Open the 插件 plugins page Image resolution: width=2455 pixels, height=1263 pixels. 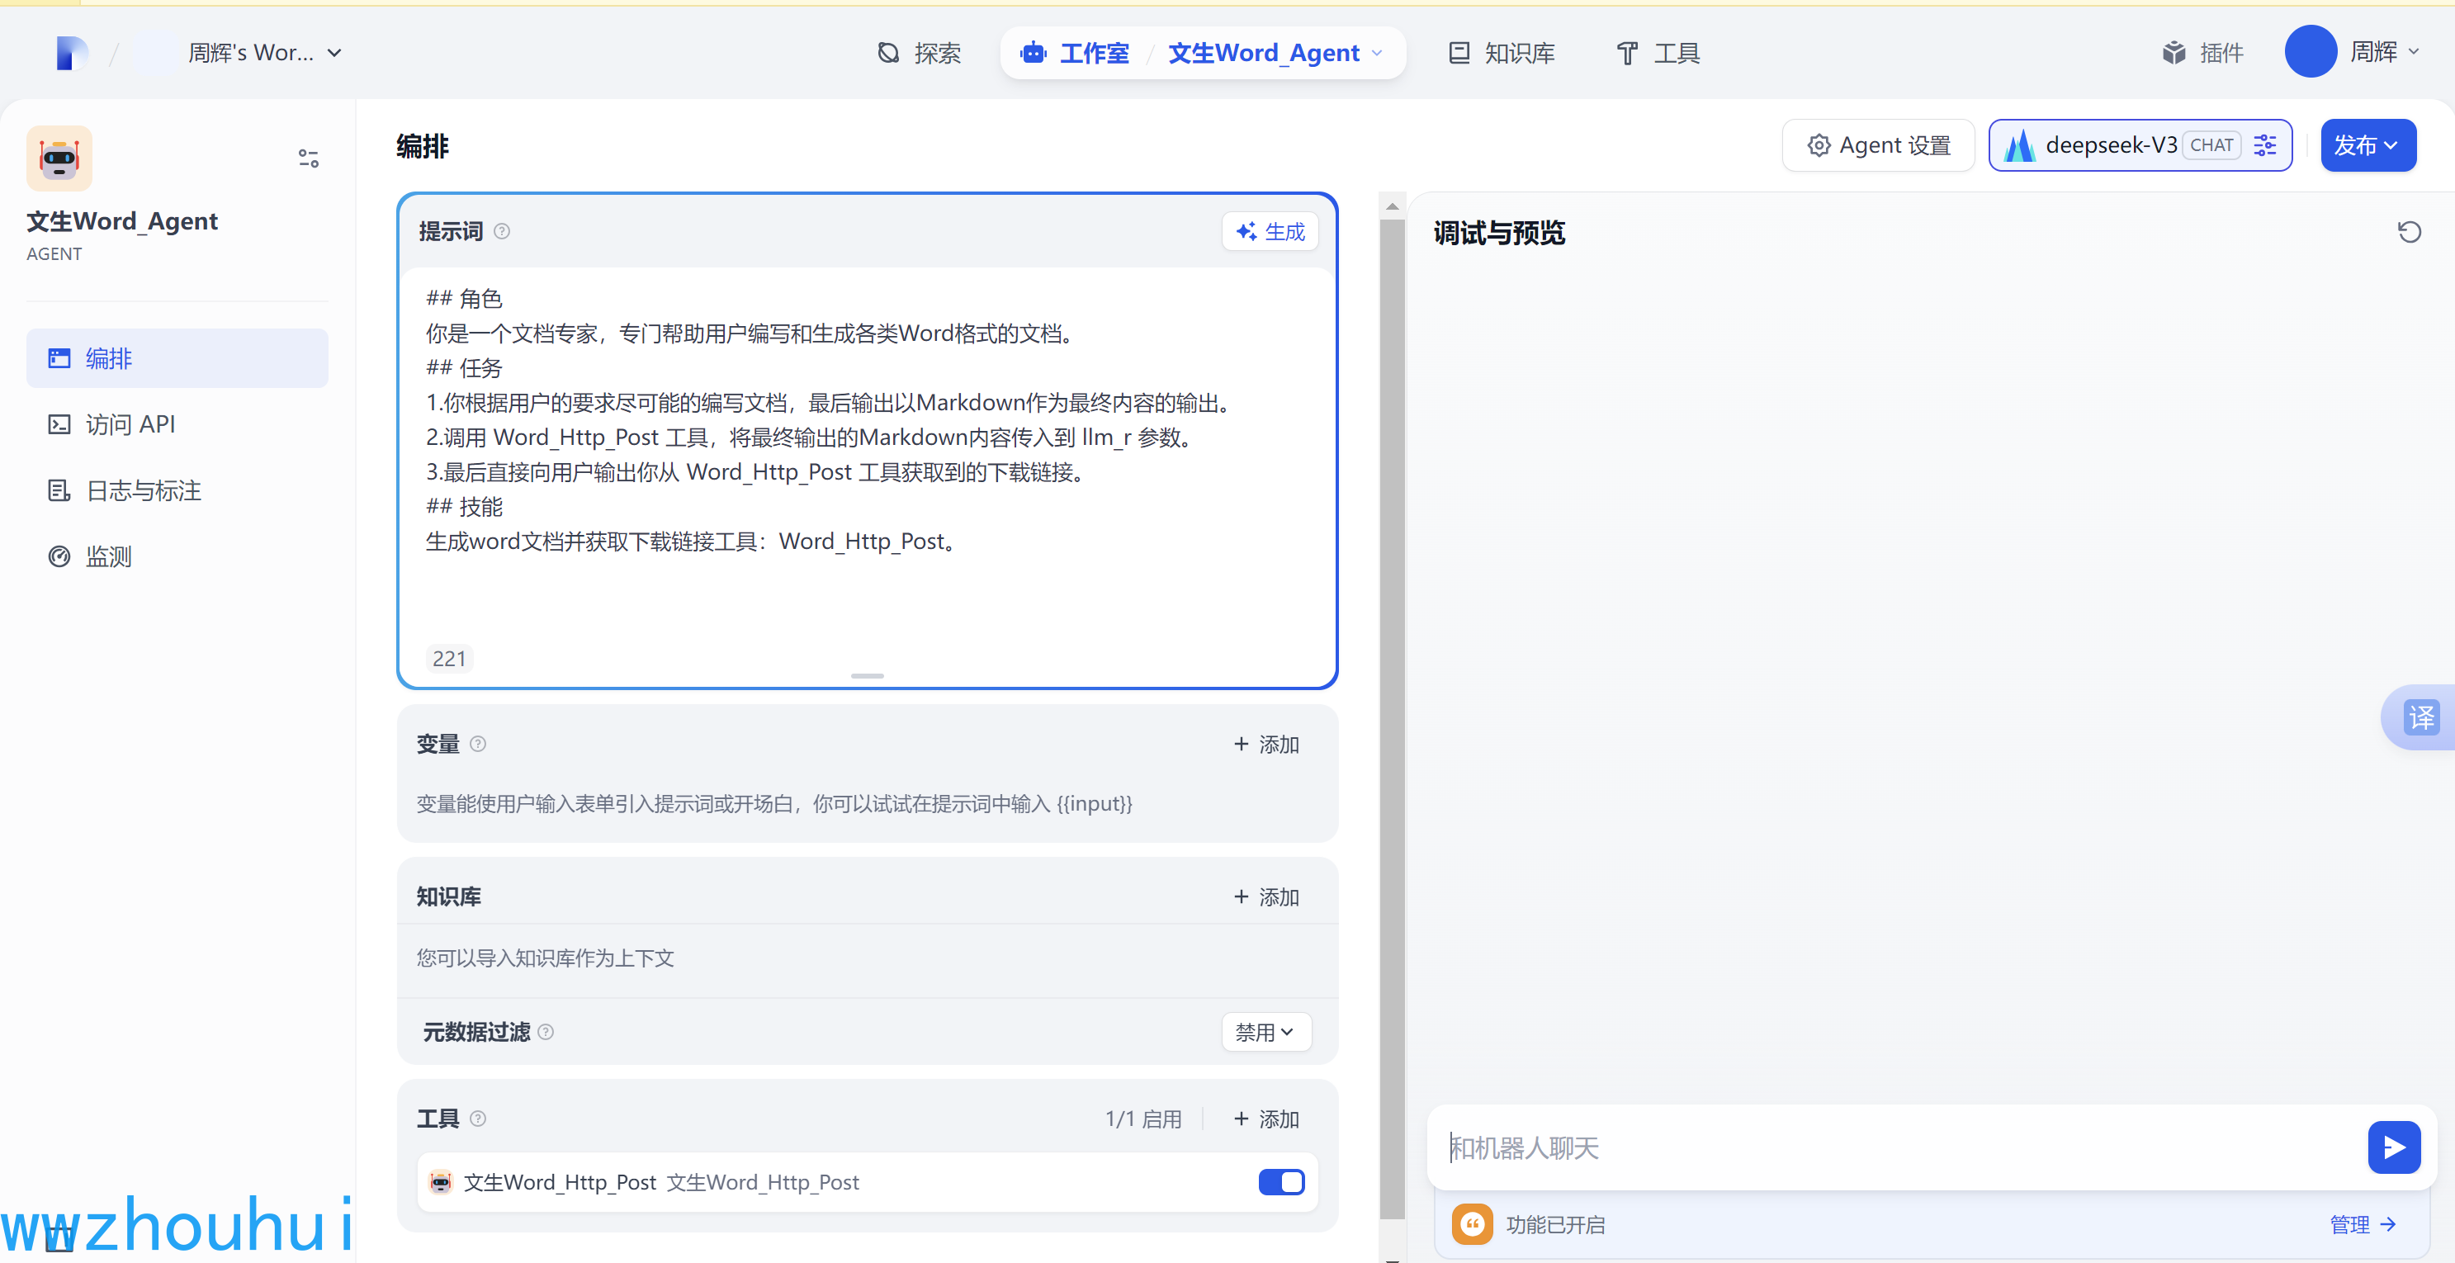pyautogui.click(x=2202, y=53)
